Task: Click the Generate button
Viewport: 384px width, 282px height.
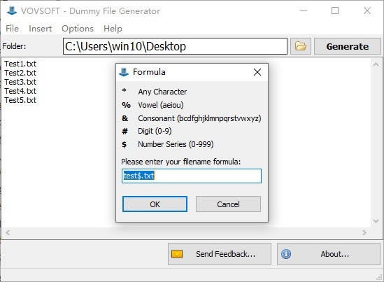Action: coord(347,46)
